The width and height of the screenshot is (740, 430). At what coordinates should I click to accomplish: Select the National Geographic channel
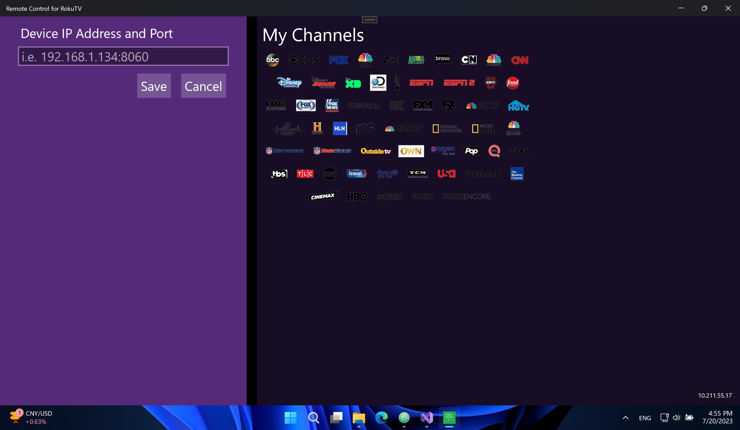click(447, 128)
